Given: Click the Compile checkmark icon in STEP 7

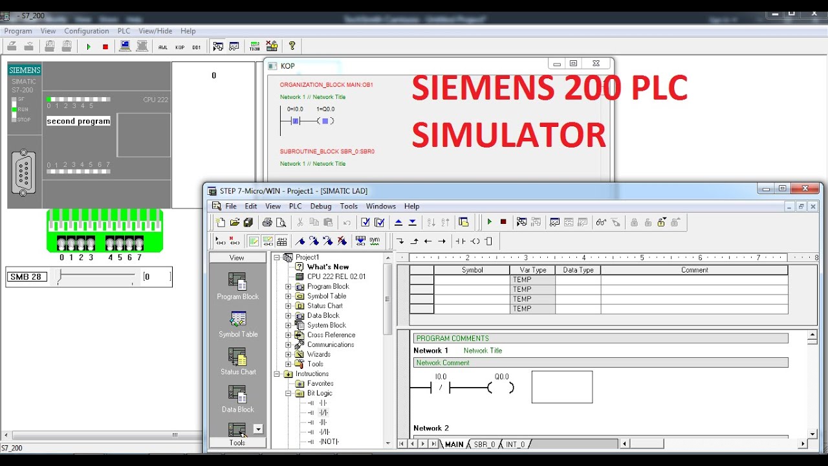Looking at the screenshot, I should [x=365, y=223].
